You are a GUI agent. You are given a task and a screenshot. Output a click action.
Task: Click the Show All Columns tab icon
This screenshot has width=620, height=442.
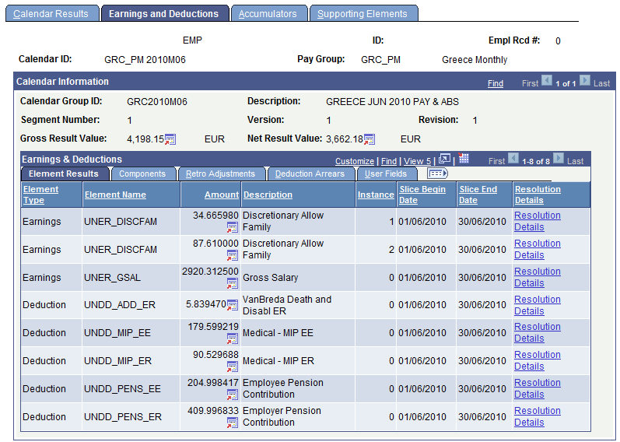tap(437, 174)
